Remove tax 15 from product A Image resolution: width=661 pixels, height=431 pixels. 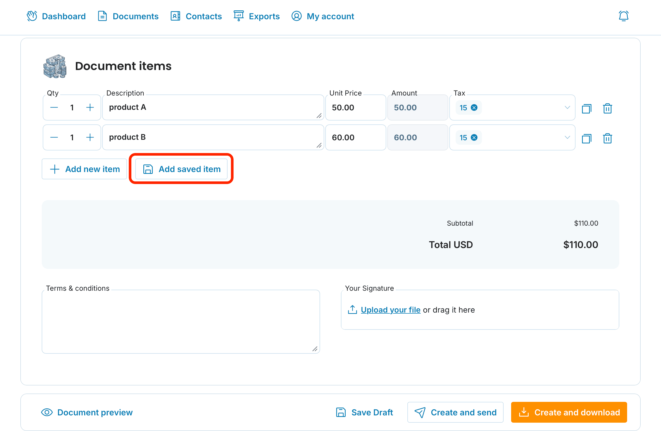474,107
